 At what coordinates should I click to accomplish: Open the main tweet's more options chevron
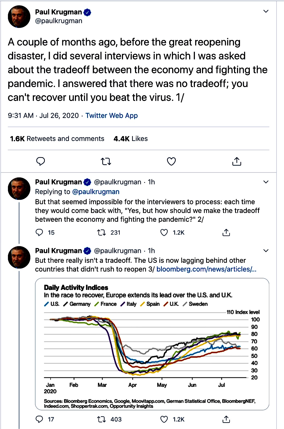[x=266, y=11]
